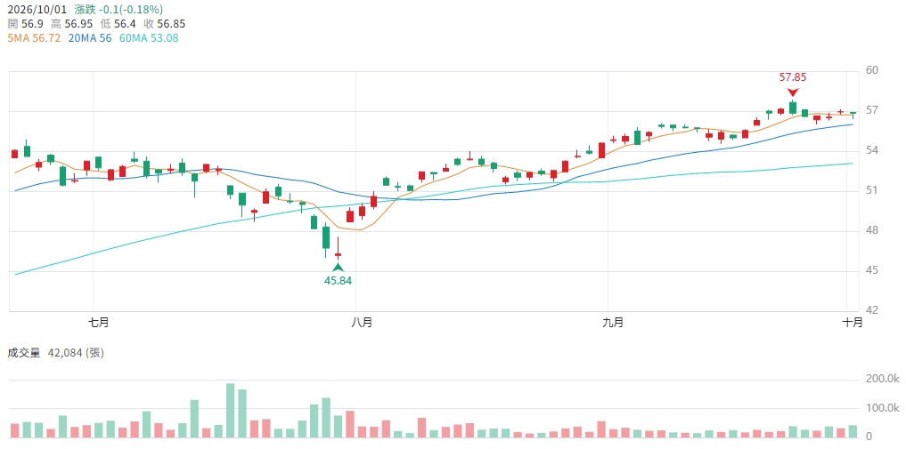Screen dimensions: 906x449
Task: Click the green low-price triangle marker
Action: (x=338, y=268)
